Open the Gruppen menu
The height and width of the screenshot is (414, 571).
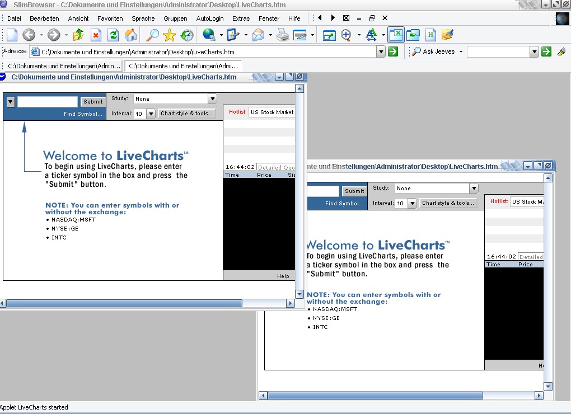click(175, 18)
